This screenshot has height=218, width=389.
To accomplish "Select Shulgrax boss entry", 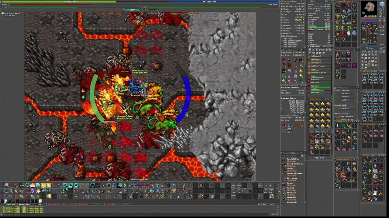I will click(293, 194).
